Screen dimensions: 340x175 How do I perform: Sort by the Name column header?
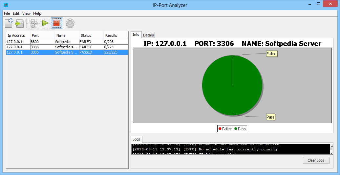pos(67,35)
